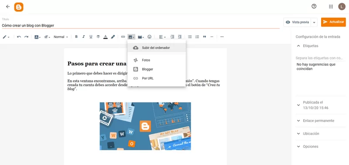Toggle the bulleted list icon
Image resolution: width=349 pixels, height=165 pixels.
190,37
